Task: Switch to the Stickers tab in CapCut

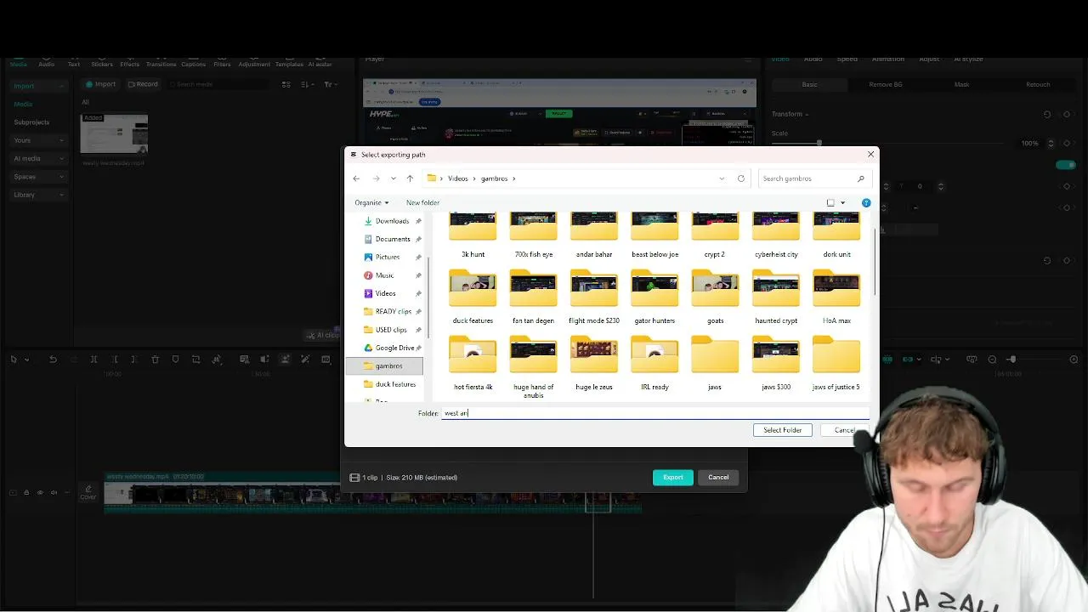Action: click(x=101, y=64)
